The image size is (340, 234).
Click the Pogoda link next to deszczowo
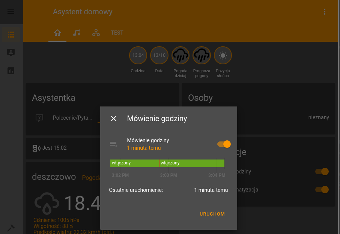(x=91, y=178)
